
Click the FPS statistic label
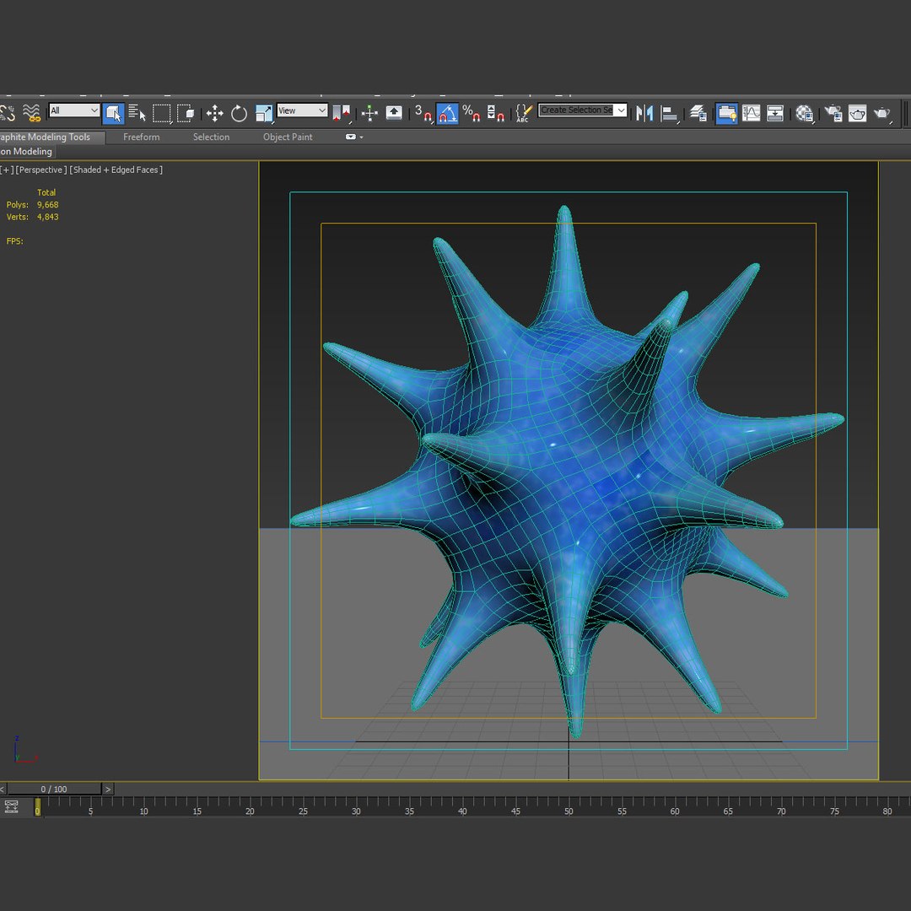(14, 241)
